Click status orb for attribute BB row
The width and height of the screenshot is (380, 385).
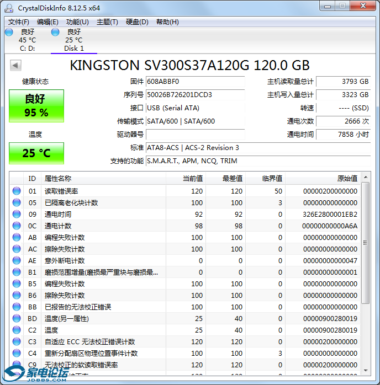pos(17,307)
